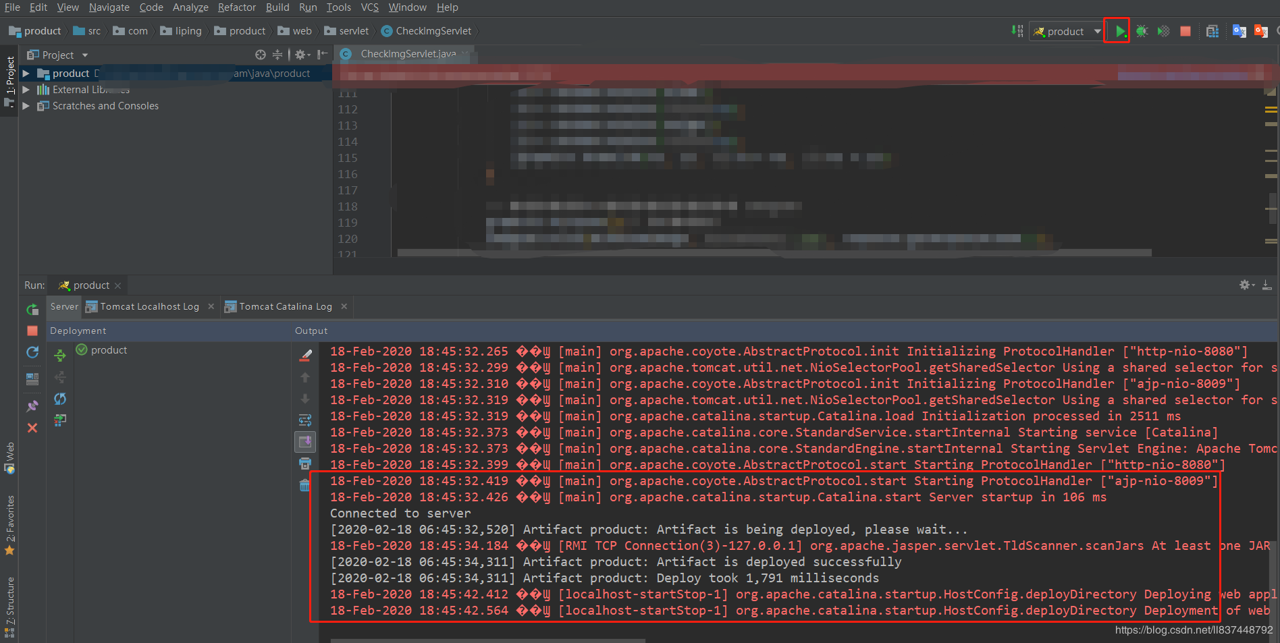1280x643 pixels.
Task: Open the Project Structure dialog icon
Action: (x=1212, y=31)
